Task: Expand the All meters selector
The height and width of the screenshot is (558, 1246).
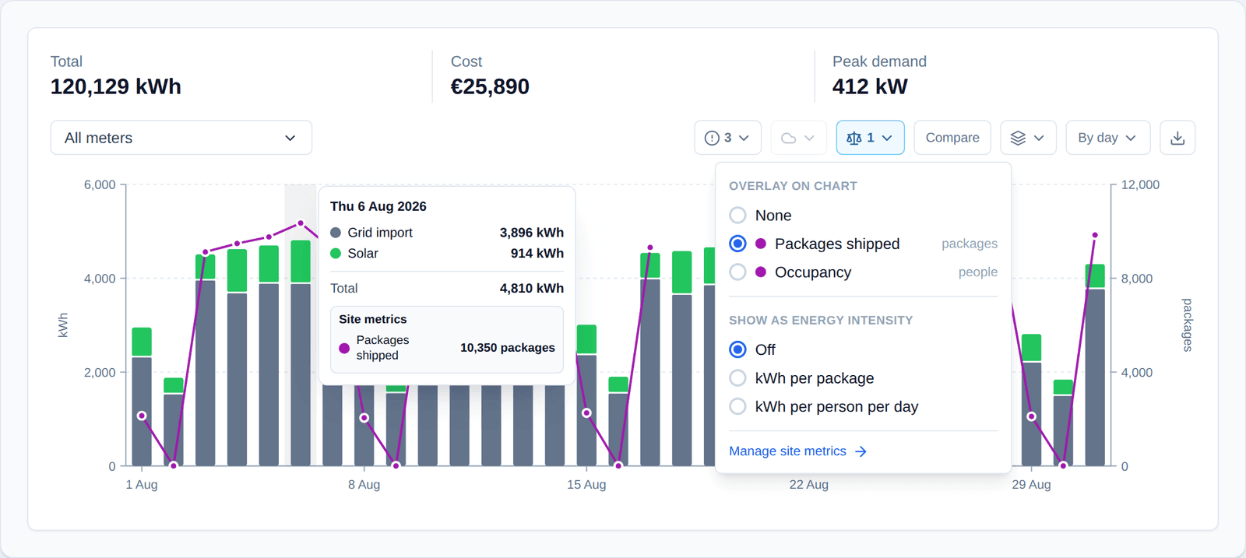Action: [181, 138]
